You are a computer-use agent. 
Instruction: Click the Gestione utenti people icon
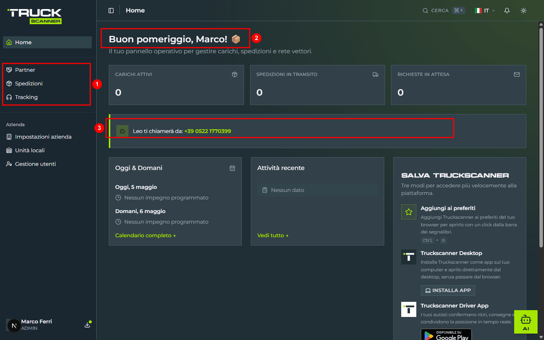coord(9,164)
